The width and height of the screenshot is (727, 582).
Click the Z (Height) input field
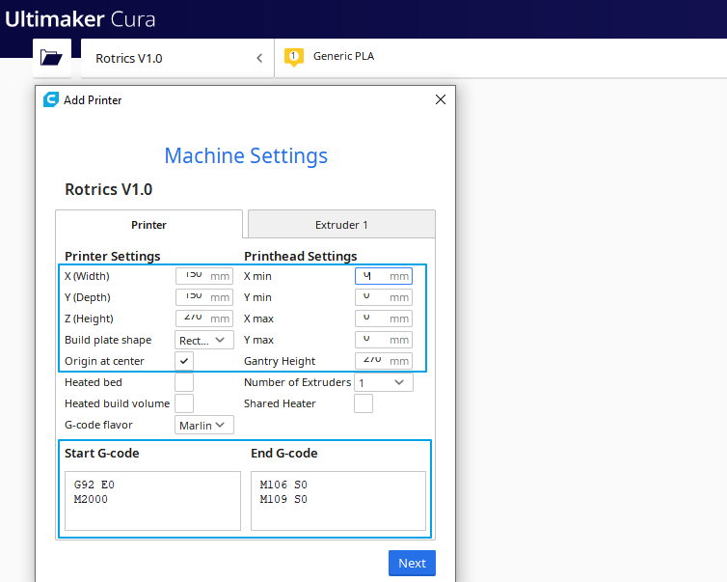pos(204,319)
